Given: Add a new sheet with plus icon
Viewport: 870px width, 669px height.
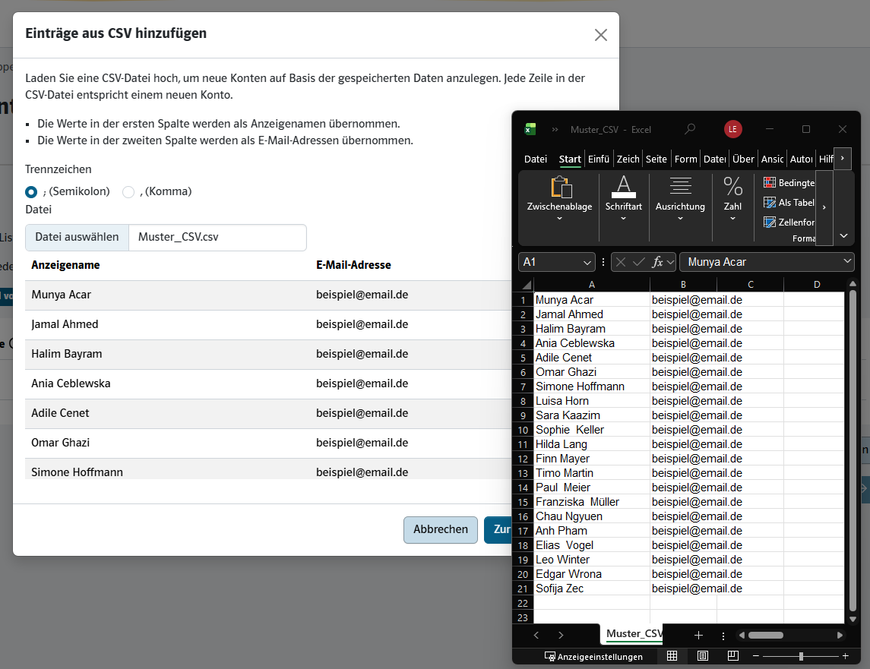Looking at the screenshot, I should [x=698, y=635].
